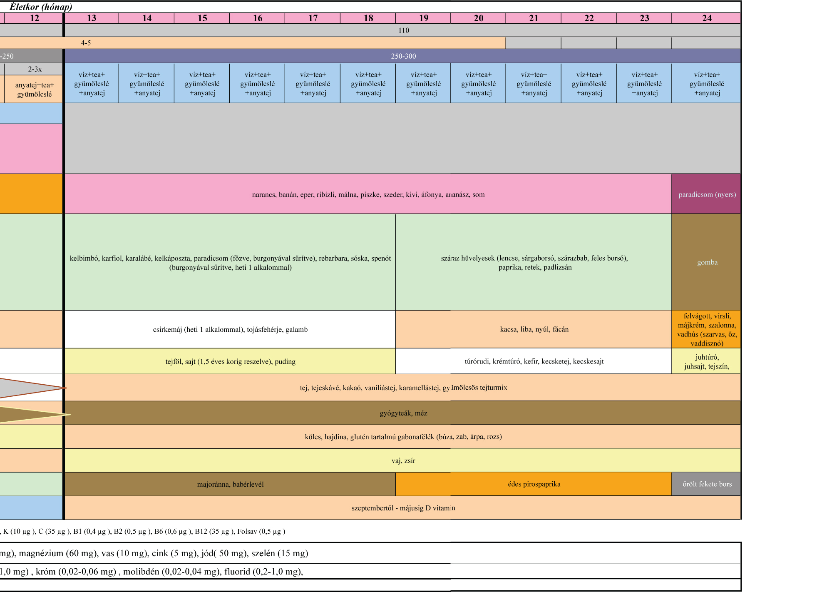Click the 'tejföl, sajt' yellow cell
Viewport: 817px width, 592px height.
point(230,361)
